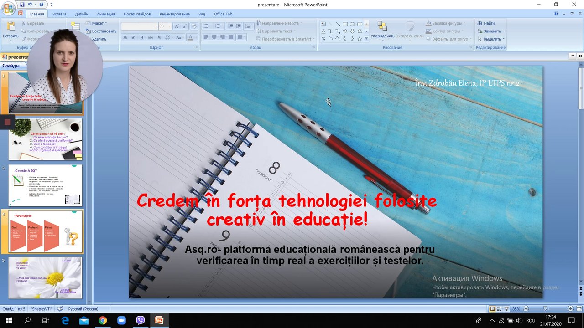Image resolution: width=584 pixels, height=328 pixels.
Task: Undo last action in Quick Access toolbar
Action: (31, 5)
